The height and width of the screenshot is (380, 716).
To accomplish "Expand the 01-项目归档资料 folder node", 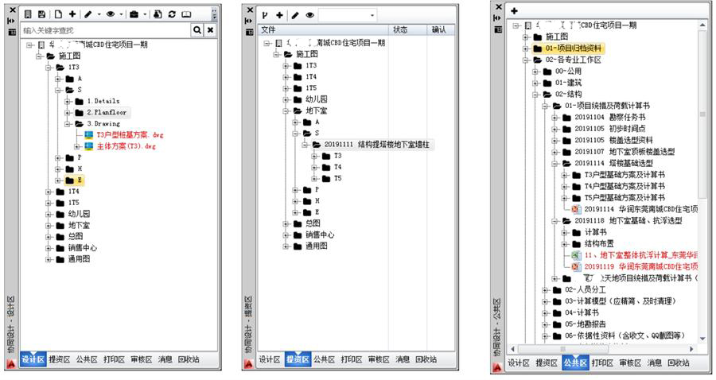I will click(526, 48).
